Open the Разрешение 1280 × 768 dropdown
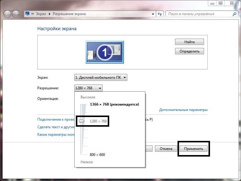 click(88, 88)
